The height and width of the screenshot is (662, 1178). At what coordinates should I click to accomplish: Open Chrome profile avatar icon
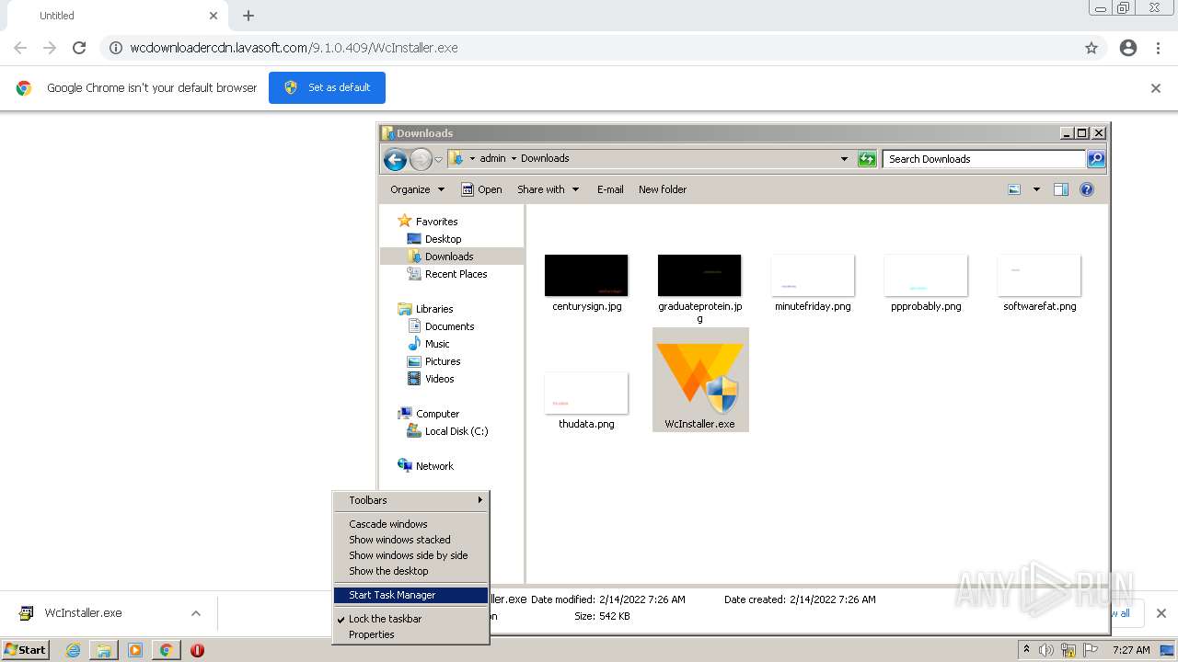coord(1128,48)
